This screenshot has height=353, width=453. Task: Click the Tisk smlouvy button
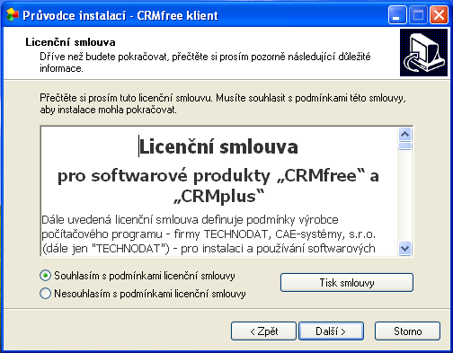(x=347, y=282)
